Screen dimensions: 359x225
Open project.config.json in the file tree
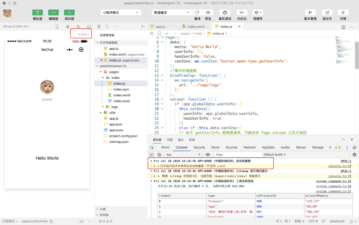[x=123, y=136]
